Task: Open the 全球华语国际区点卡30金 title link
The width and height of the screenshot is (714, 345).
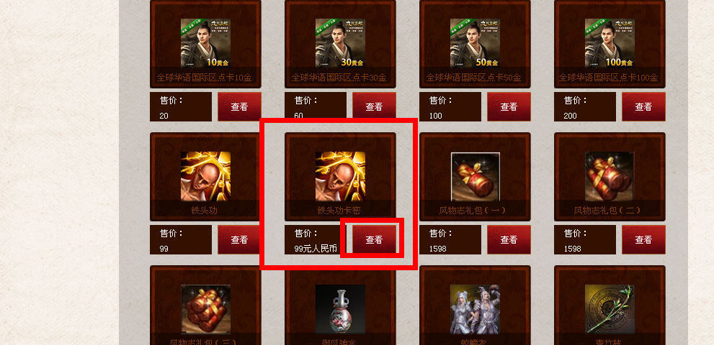Action: click(x=340, y=78)
